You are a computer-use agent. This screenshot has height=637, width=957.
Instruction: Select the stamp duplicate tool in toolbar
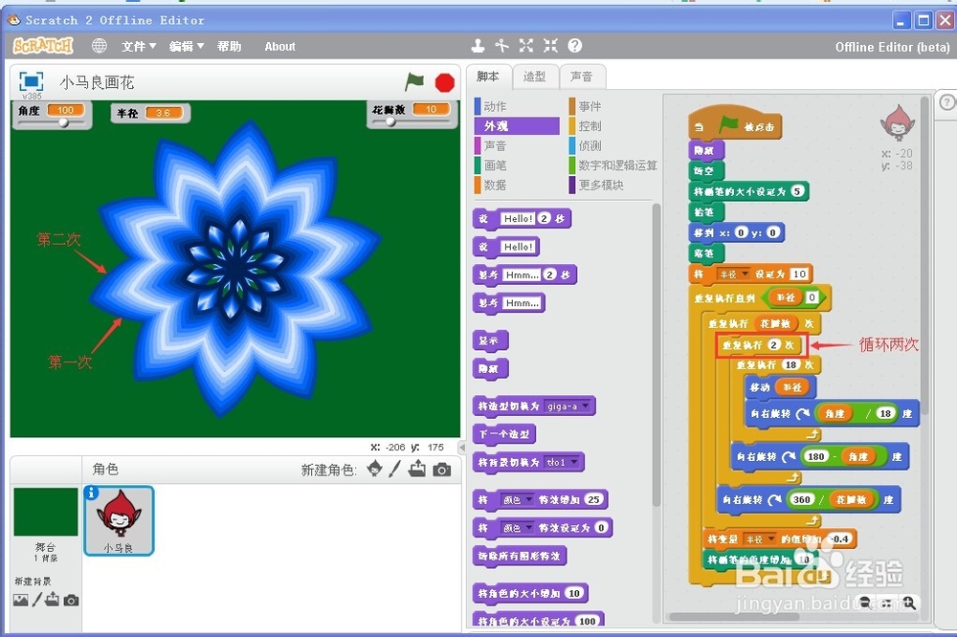(x=478, y=45)
